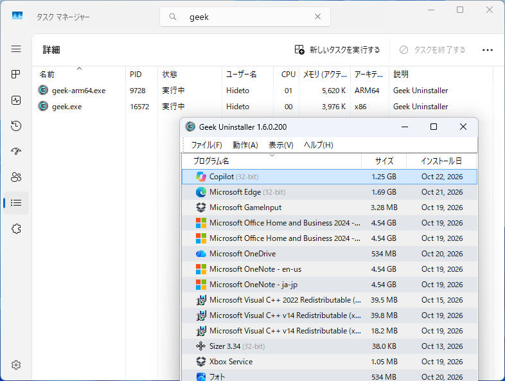This screenshot has width=505, height=381.
Task: Open Task Manager settings gear icon
Action: coord(16,365)
